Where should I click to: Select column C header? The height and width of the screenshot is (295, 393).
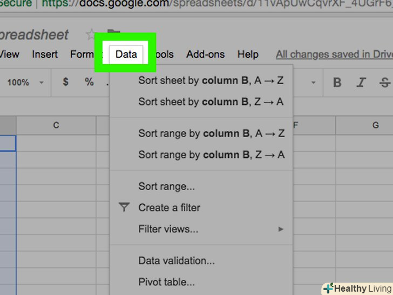[x=56, y=125]
